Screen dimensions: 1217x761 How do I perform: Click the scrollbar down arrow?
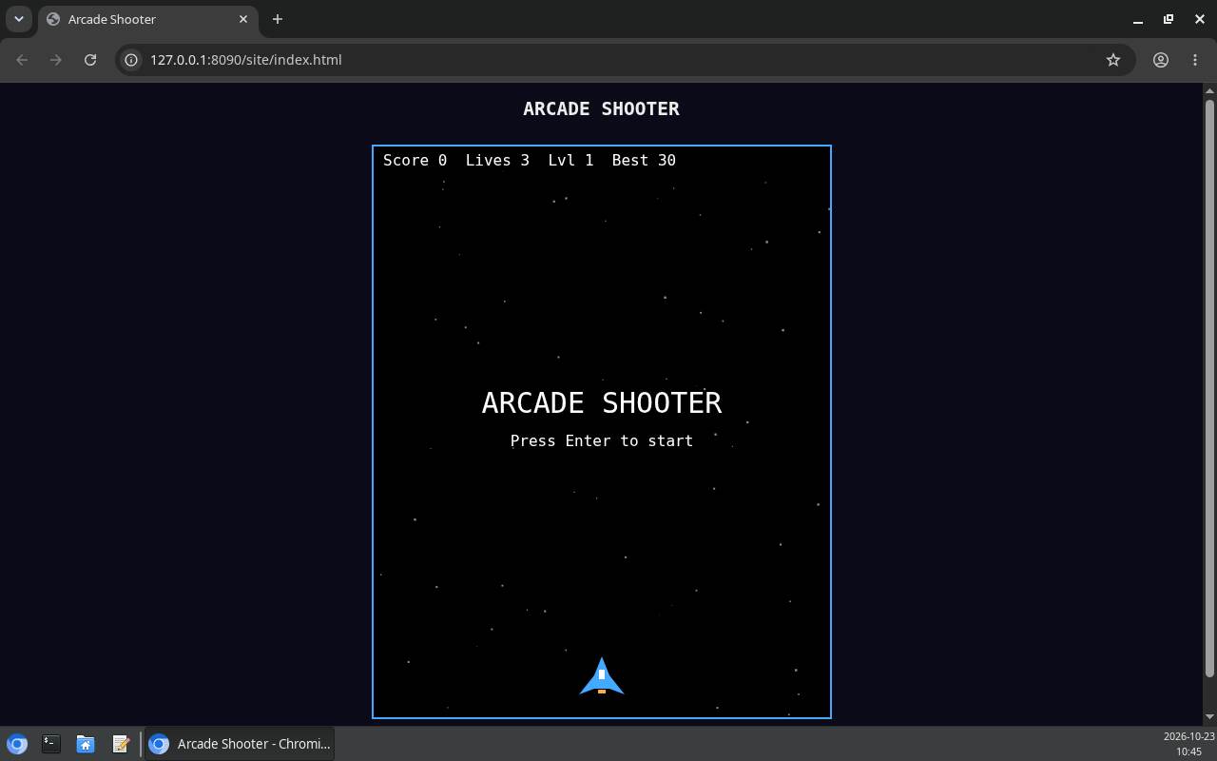1209,716
